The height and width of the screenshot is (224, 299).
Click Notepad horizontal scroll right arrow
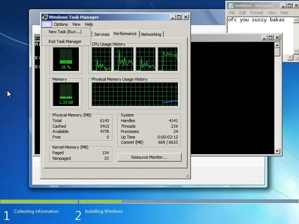tap(290, 57)
